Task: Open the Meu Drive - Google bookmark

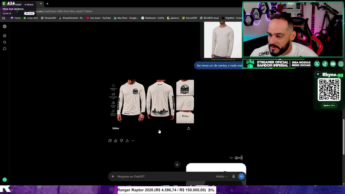Action: tap(126, 18)
